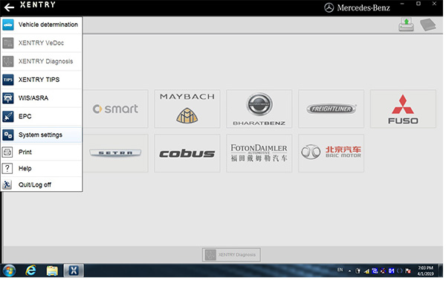Viewport: 446px width, 290px height.
Task: Choose XENTRY Diagnosis from side menu
Action: click(x=42, y=61)
